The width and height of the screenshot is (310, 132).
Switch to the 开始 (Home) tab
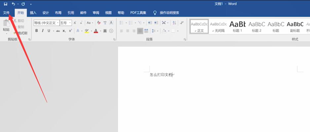pyautogui.click(x=20, y=13)
